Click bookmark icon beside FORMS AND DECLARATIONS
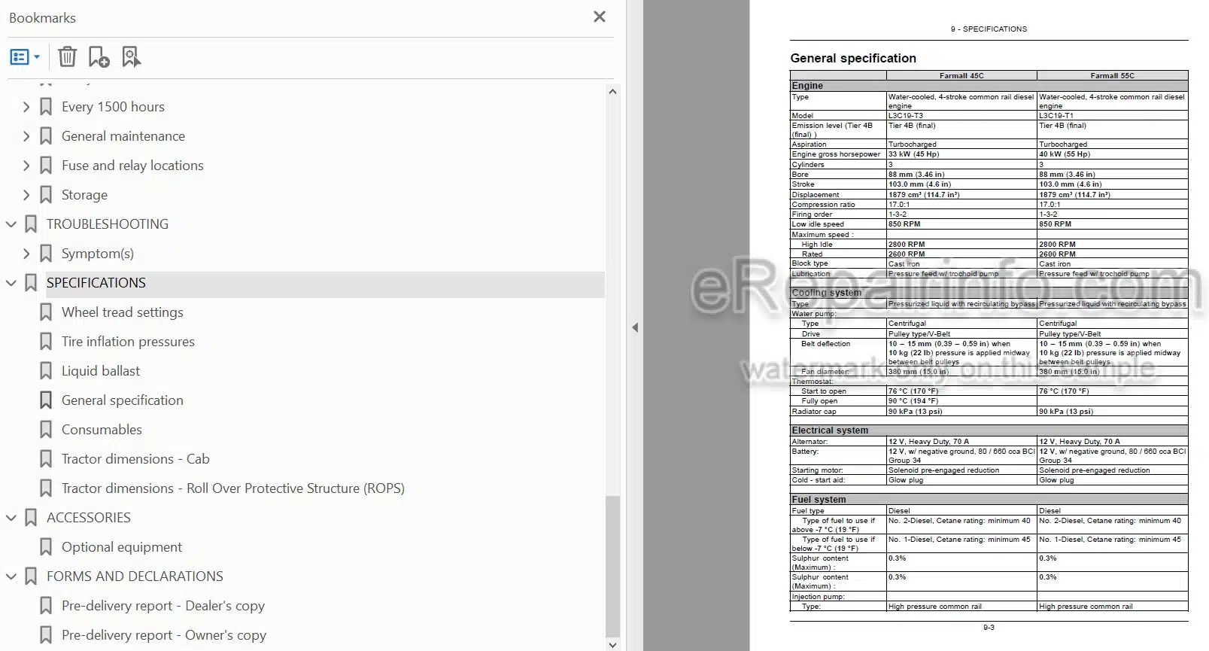Screen dimensions: 1209x651 click(x=31, y=576)
